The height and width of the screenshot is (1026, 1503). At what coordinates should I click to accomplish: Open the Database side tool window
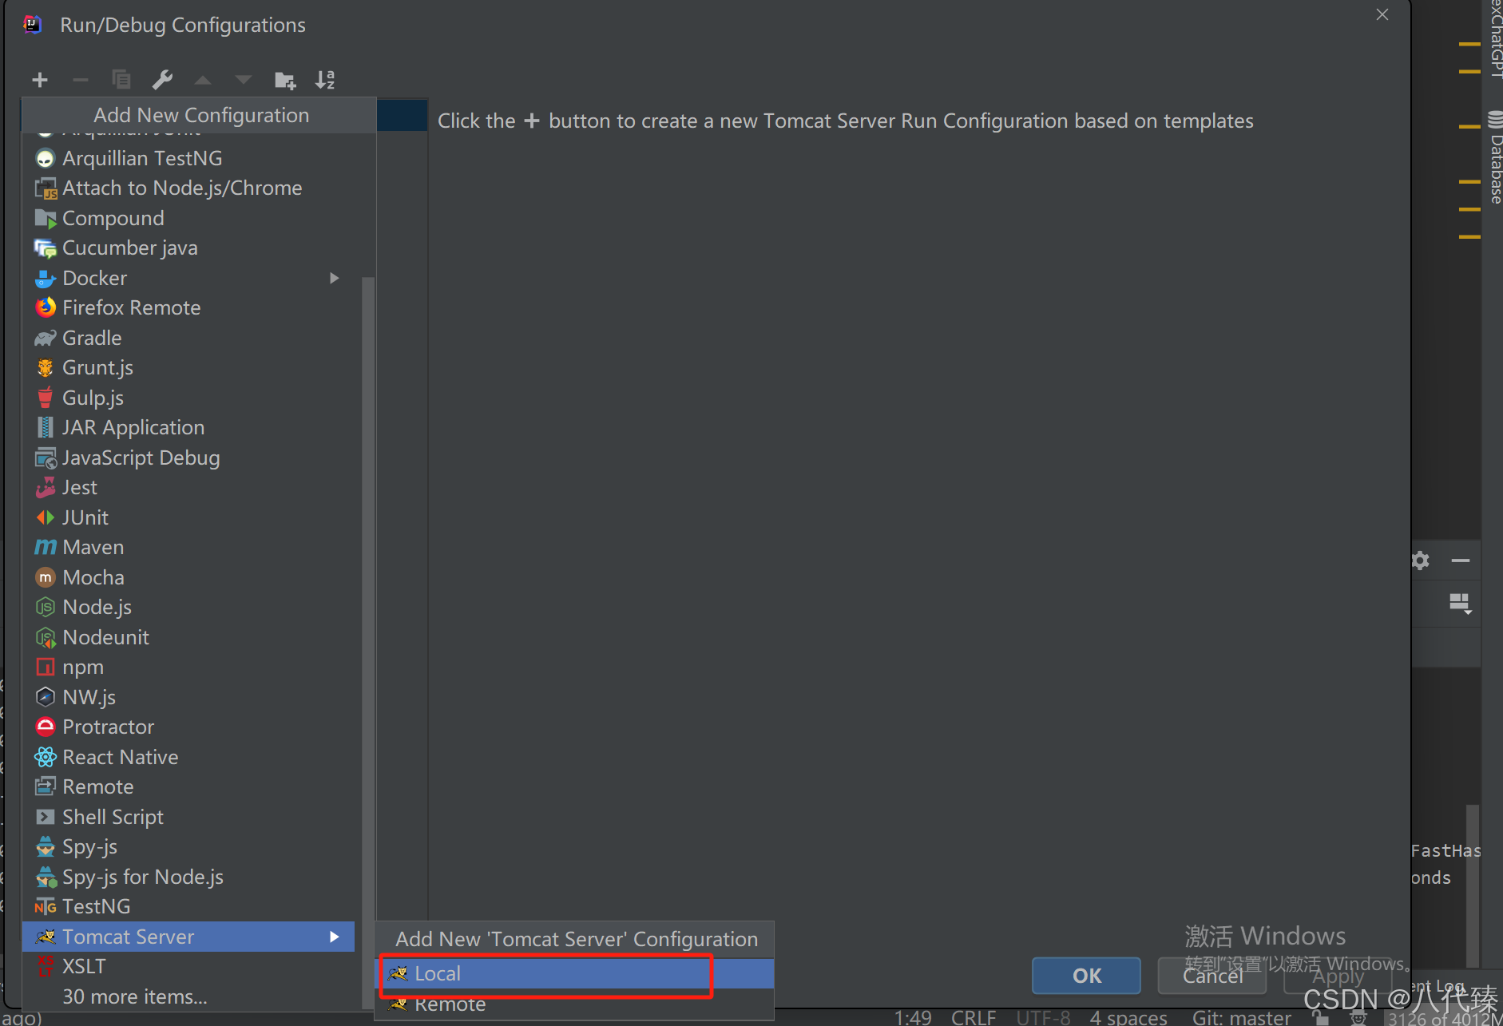[x=1495, y=158]
